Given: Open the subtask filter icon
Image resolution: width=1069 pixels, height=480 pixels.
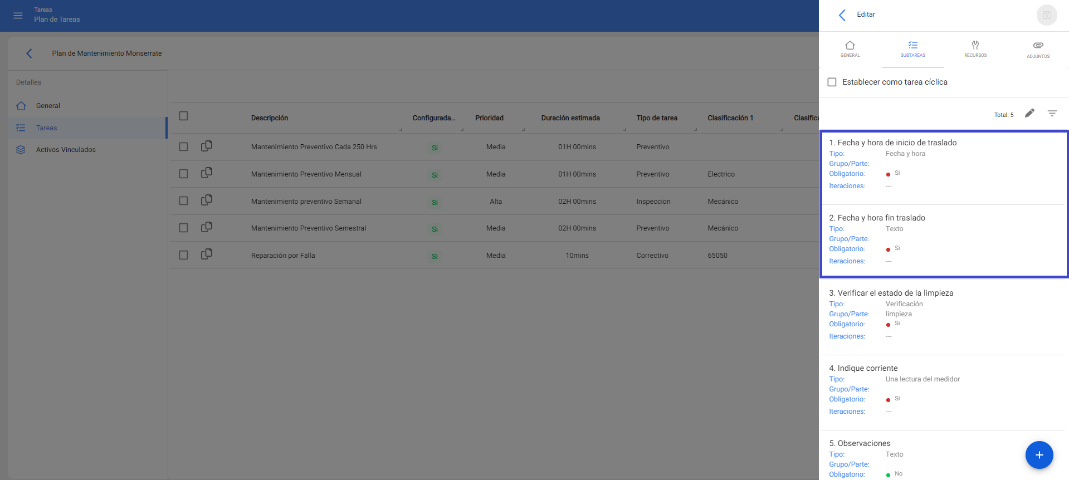Looking at the screenshot, I should [1052, 114].
